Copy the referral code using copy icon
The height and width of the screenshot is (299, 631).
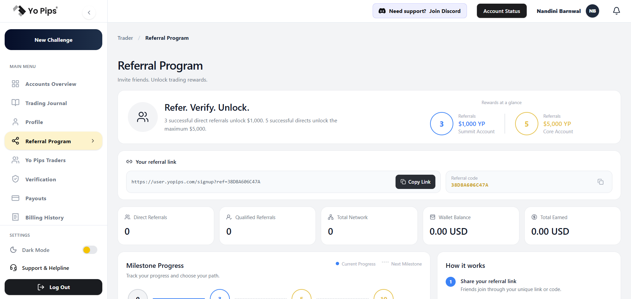point(600,182)
